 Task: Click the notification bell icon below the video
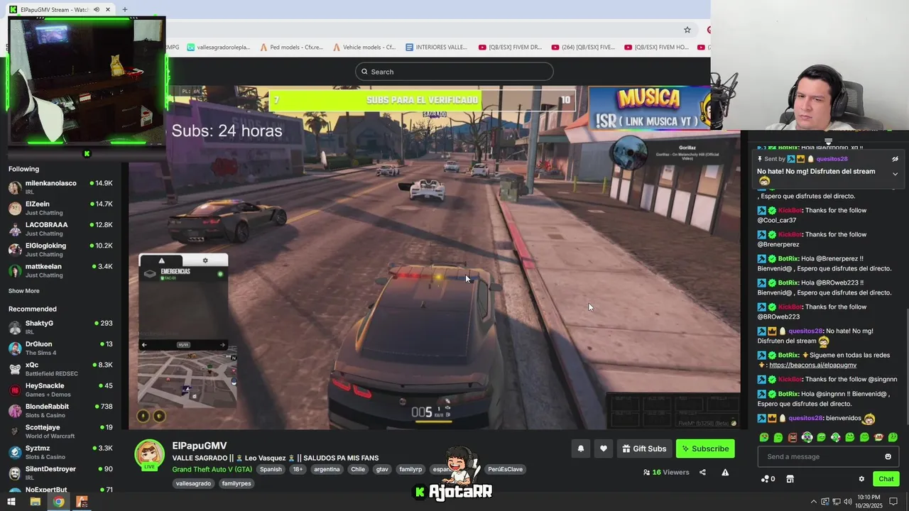[x=581, y=449]
